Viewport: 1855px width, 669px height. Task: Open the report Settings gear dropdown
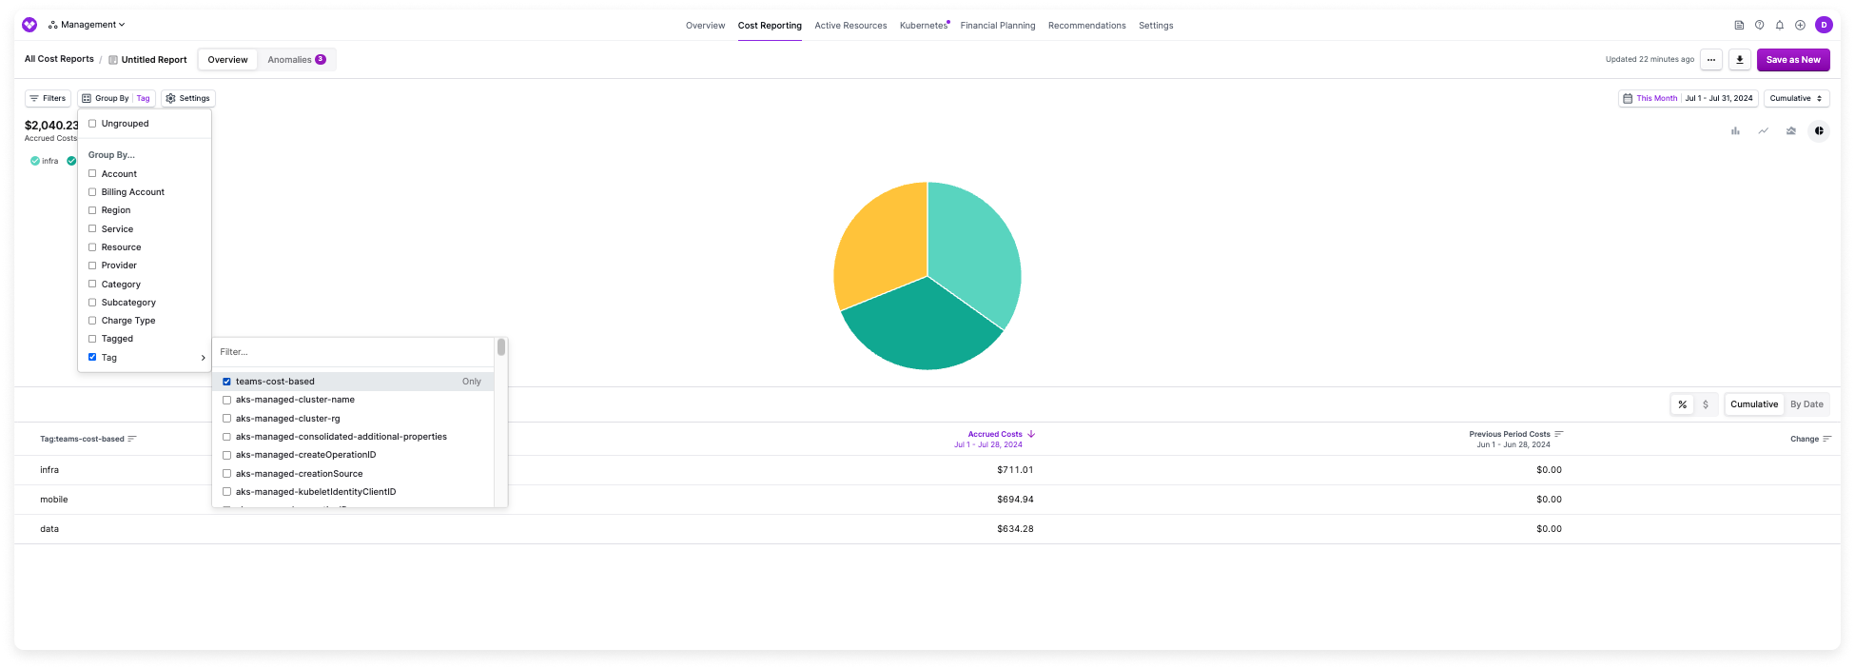(188, 98)
